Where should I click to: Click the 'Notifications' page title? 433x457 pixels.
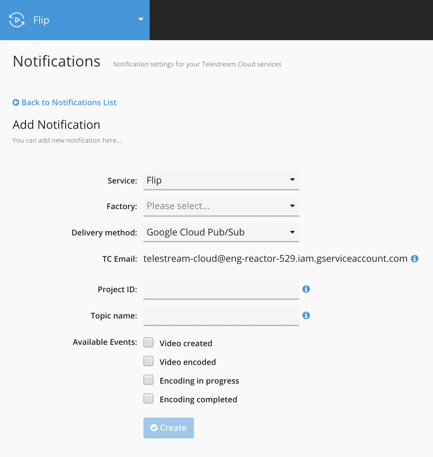point(56,61)
